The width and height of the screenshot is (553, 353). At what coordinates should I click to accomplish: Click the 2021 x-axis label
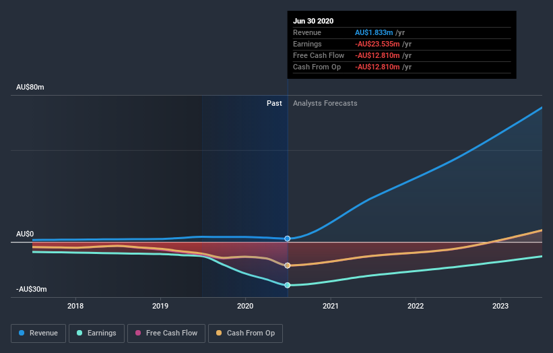click(x=331, y=306)
